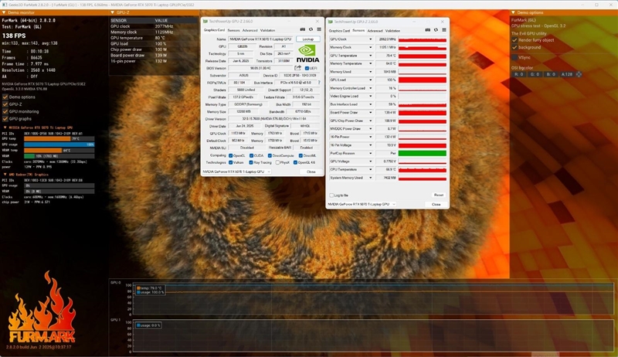The image size is (618, 357).
Task: Click the GPU 0 temperature graph area
Action: pyautogui.click(x=373, y=299)
